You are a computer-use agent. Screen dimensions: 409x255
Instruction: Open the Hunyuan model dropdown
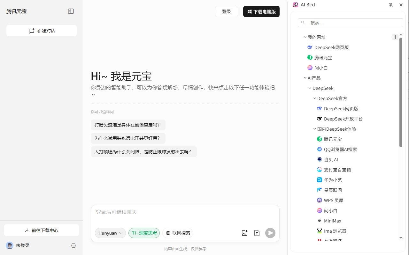[x=110, y=233]
